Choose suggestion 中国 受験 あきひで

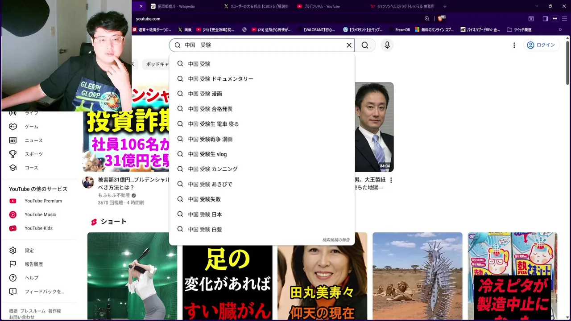click(x=262, y=184)
